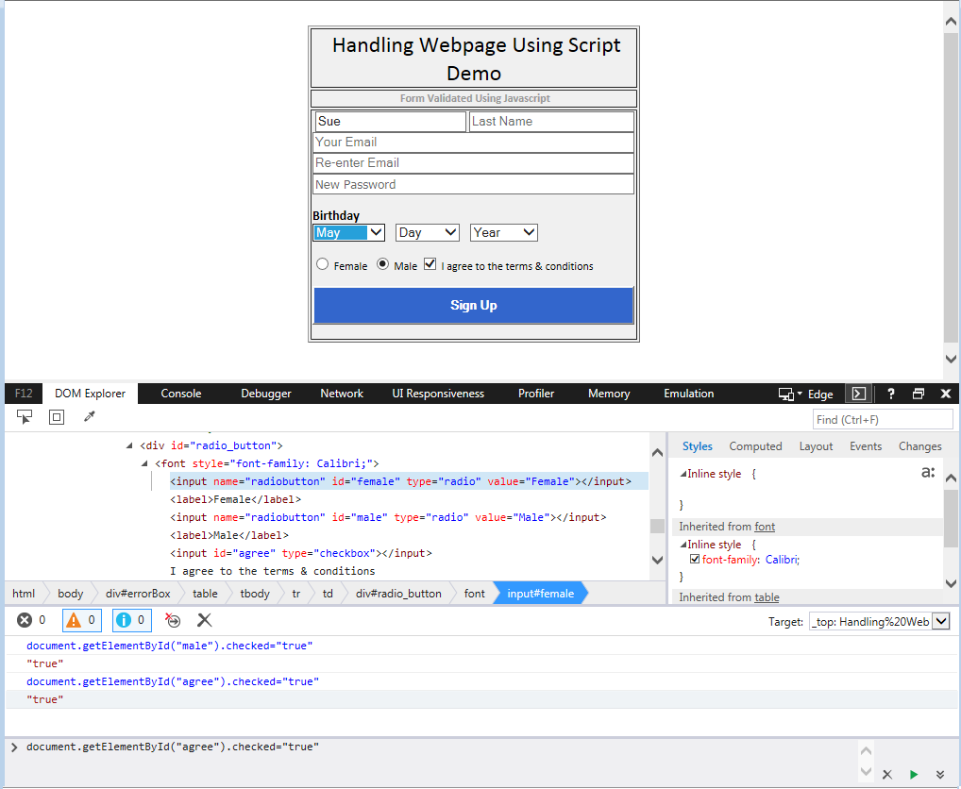Screen dimensions: 961x789
Task: Select tbody in the breadcrumb
Action: point(255,593)
